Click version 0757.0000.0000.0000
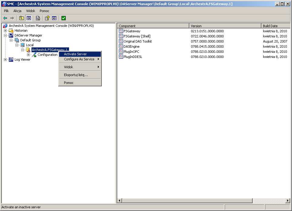Image resolution: width=292 pixels, height=211 pixels. point(207,41)
